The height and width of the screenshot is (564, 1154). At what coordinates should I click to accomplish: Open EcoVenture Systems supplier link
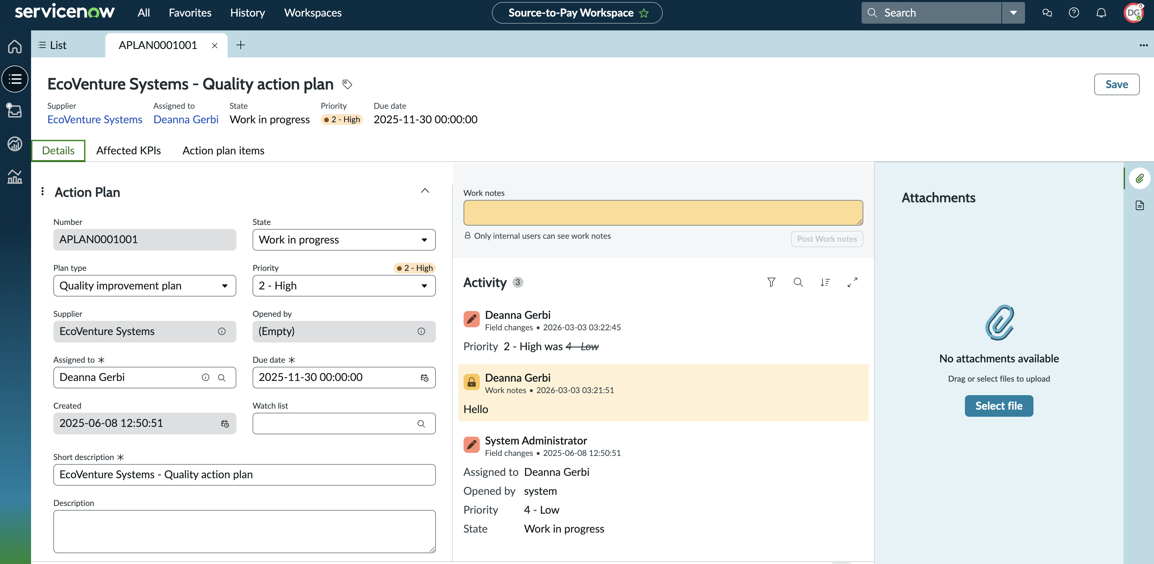click(95, 120)
